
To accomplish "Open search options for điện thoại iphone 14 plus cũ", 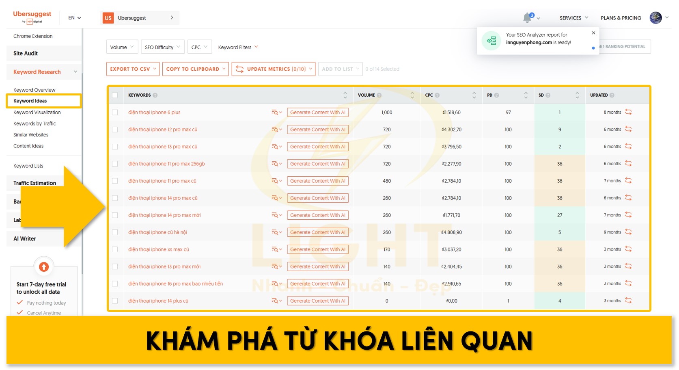I will (x=277, y=301).
